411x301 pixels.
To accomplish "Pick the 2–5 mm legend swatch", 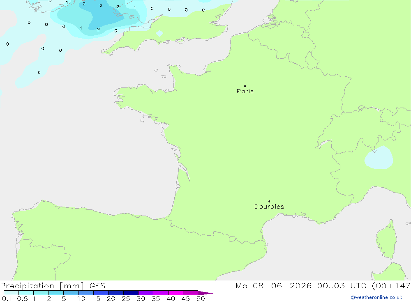I will 56,293.
